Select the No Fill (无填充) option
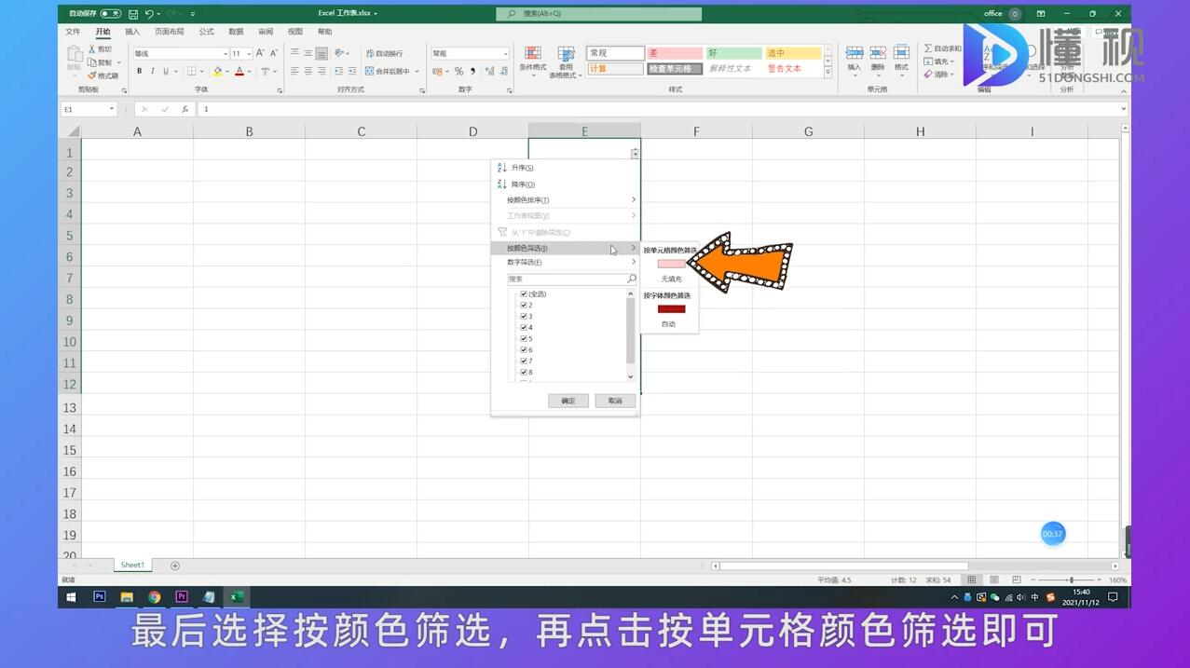The image size is (1190, 668). (x=671, y=279)
